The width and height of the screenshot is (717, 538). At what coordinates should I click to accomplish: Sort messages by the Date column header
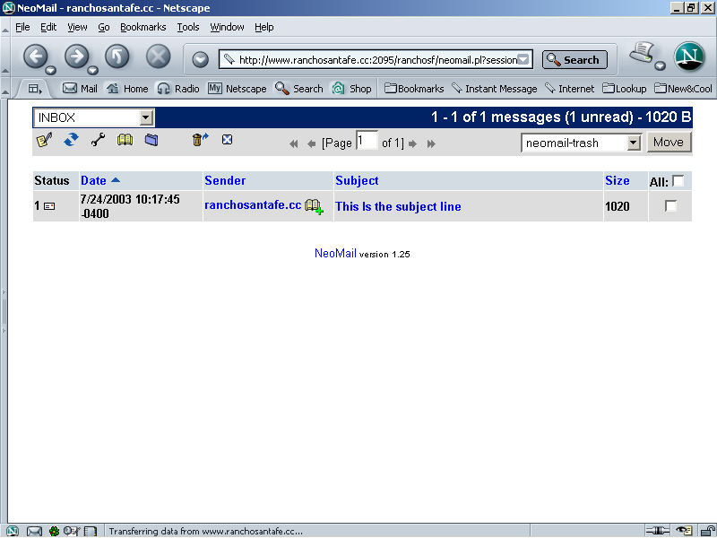point(93,180)
